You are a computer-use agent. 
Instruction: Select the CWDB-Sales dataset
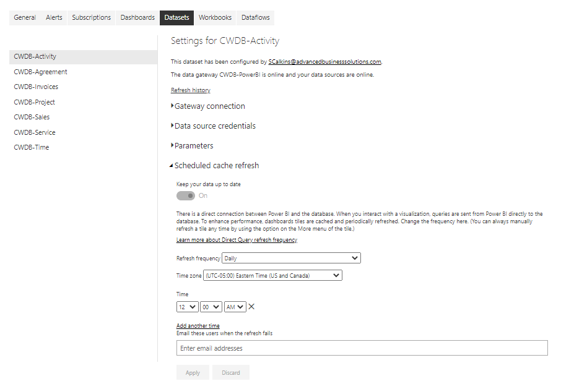(83, 118)
